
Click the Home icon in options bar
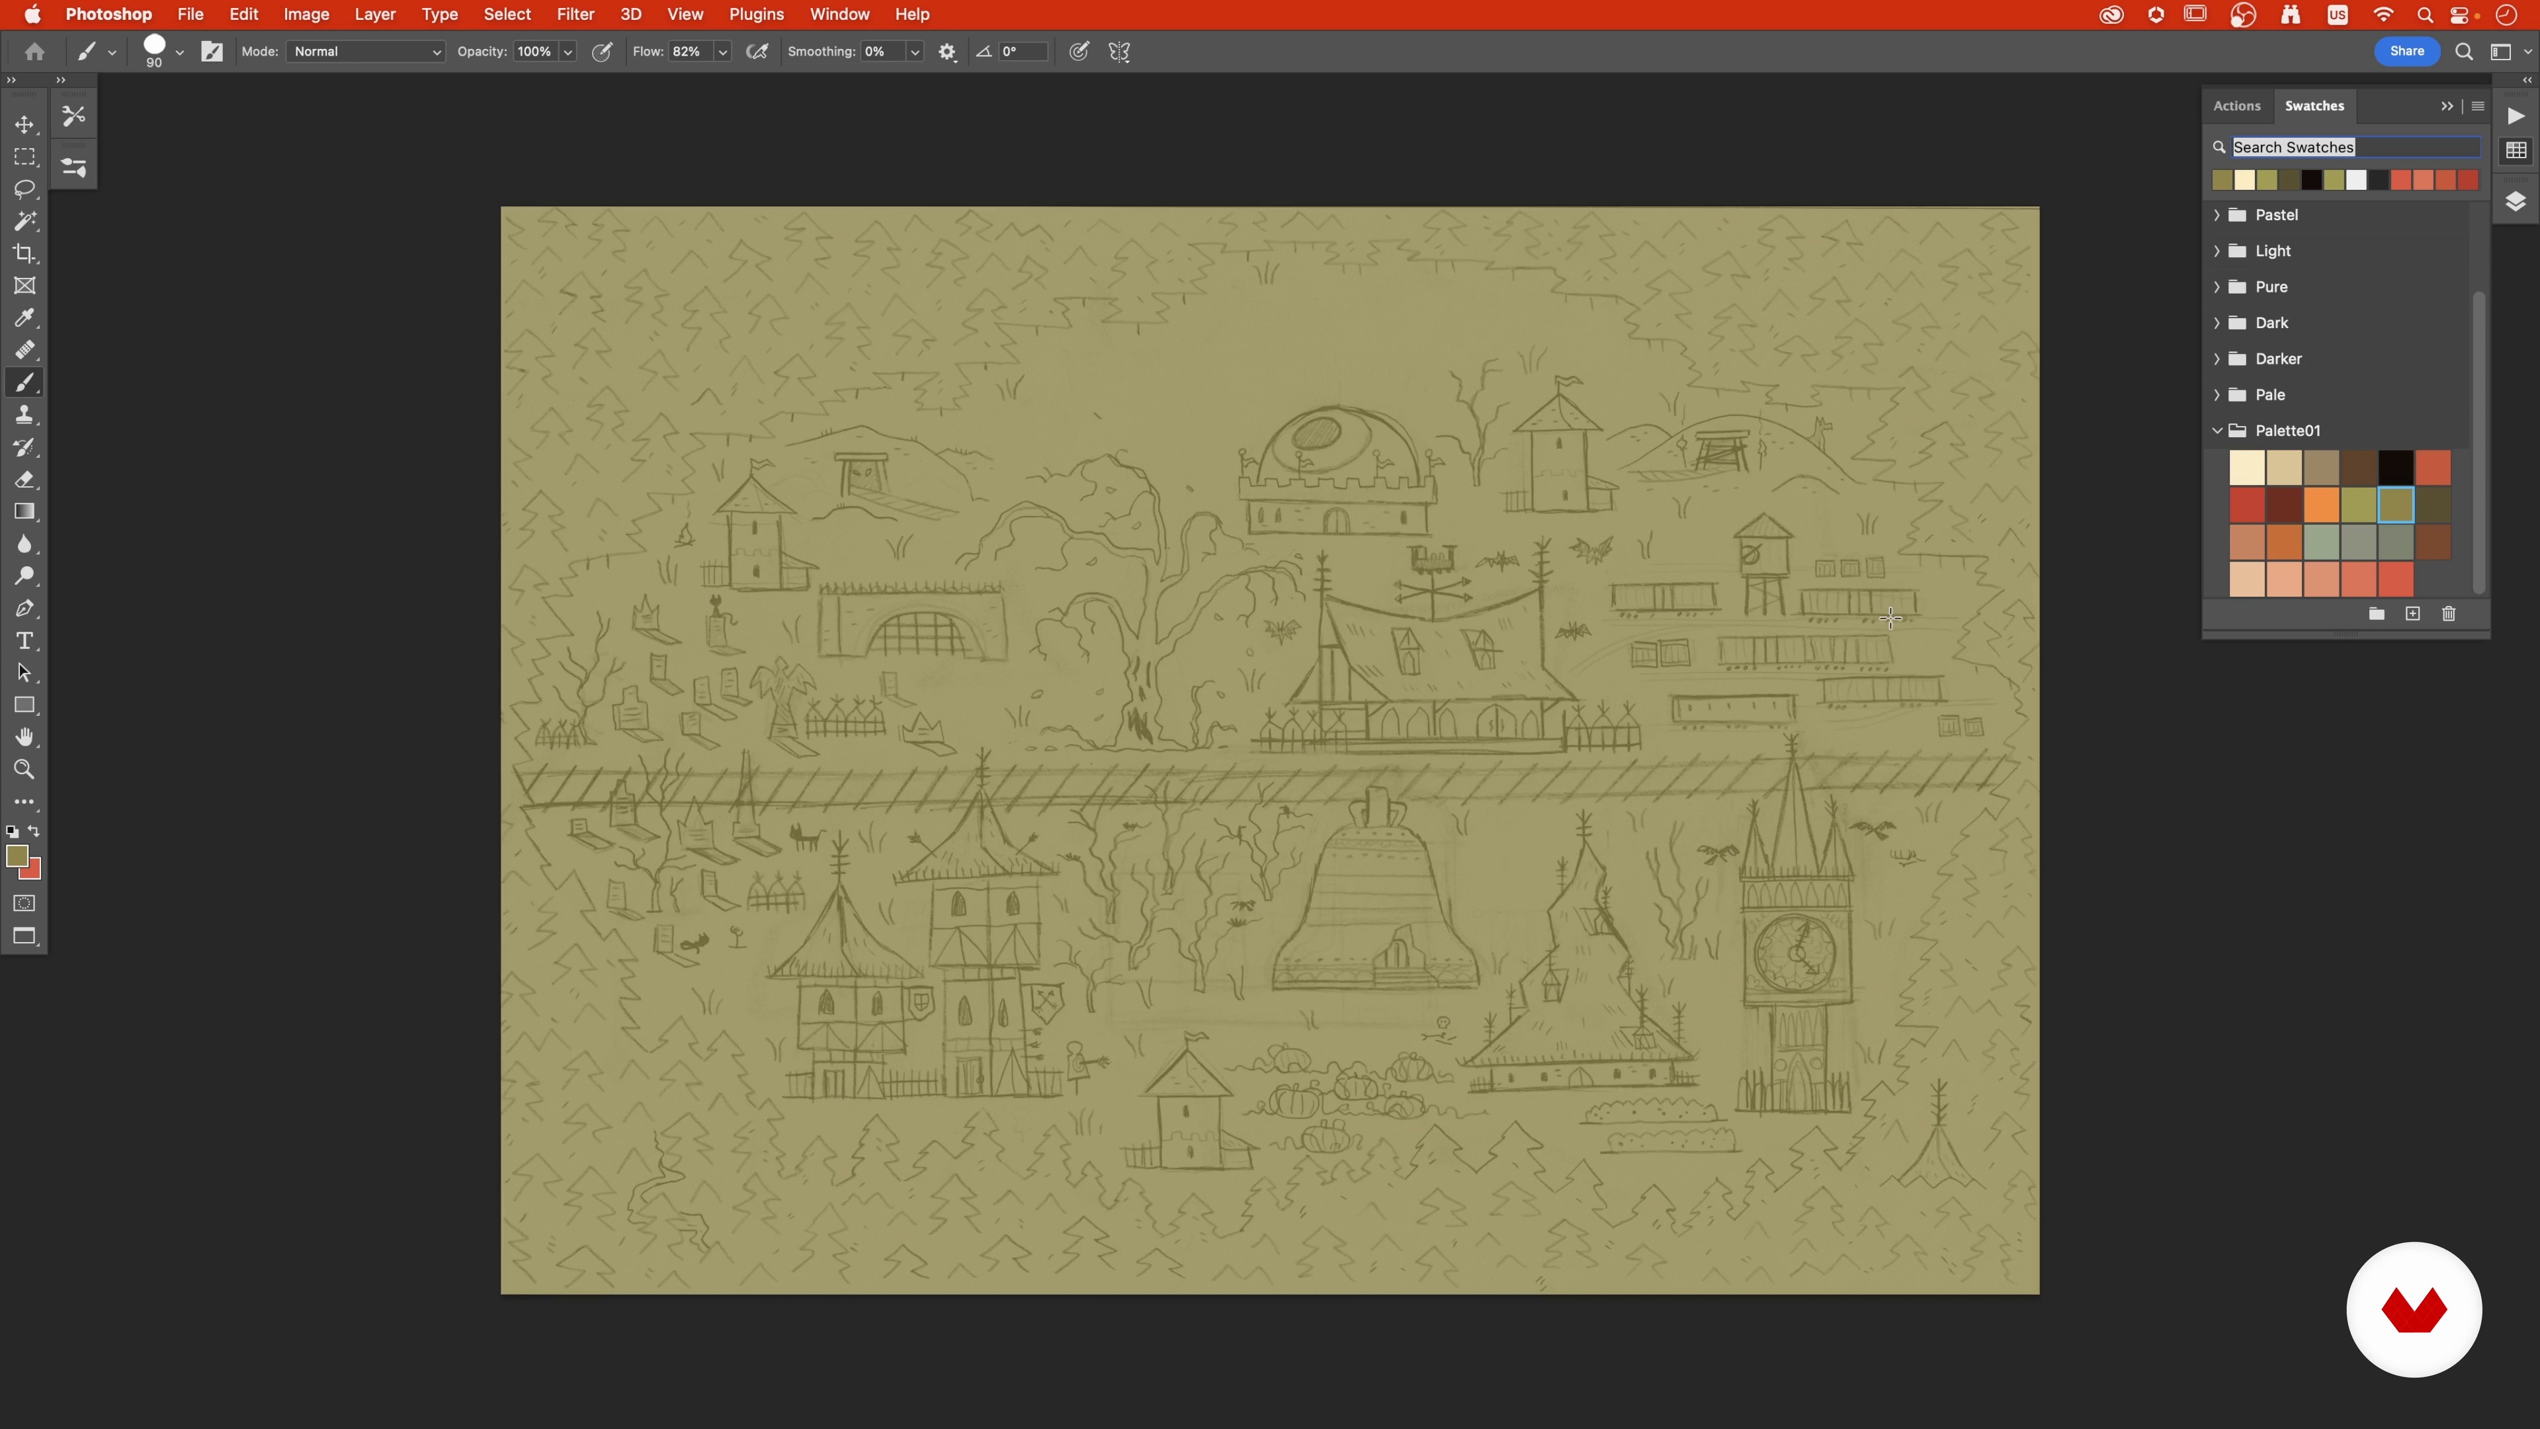[x=34, y=52]
